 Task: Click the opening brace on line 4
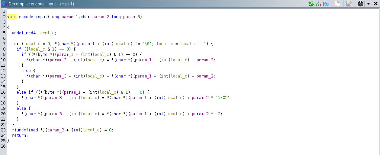point(8,28)
